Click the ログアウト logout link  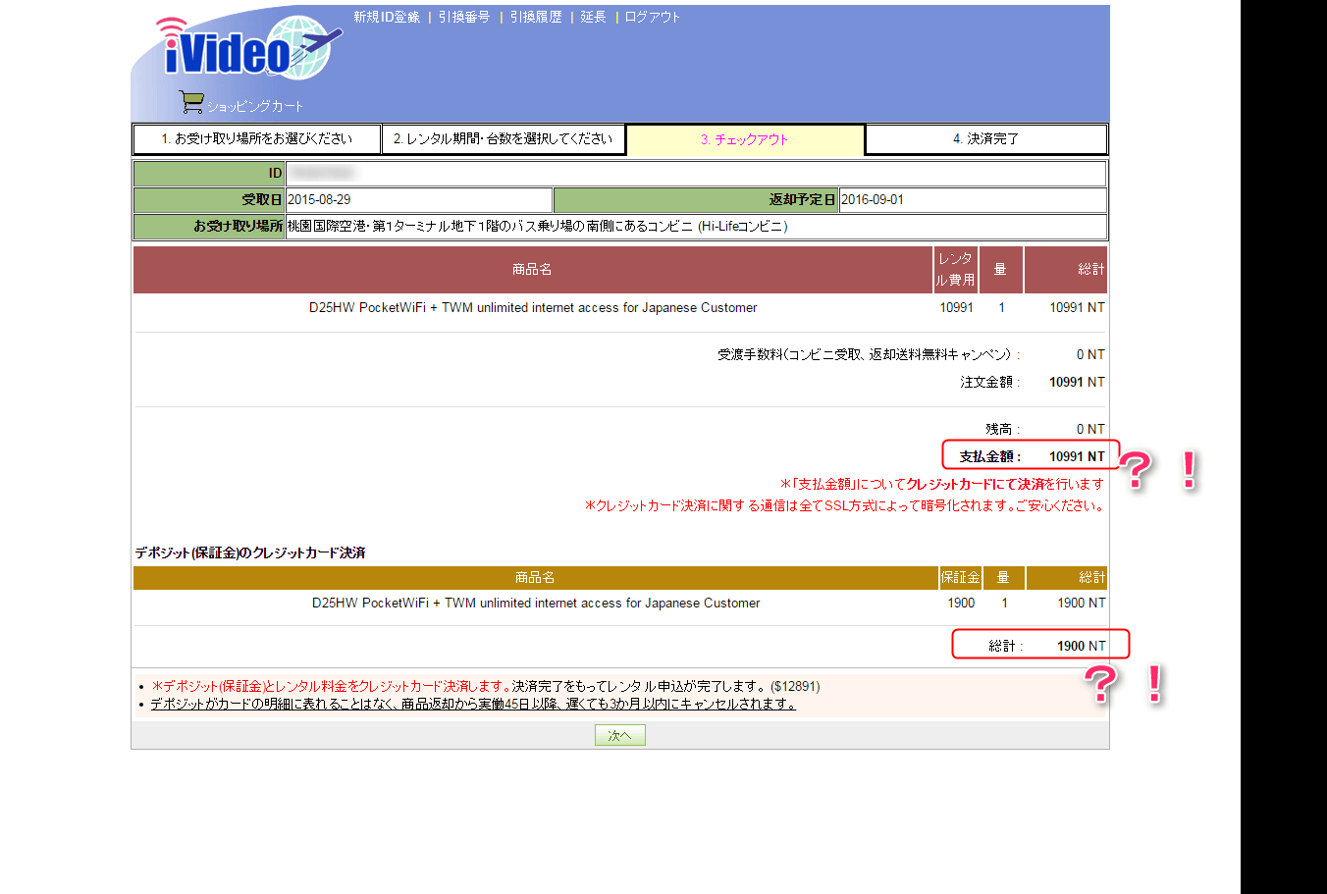[652, 17]
